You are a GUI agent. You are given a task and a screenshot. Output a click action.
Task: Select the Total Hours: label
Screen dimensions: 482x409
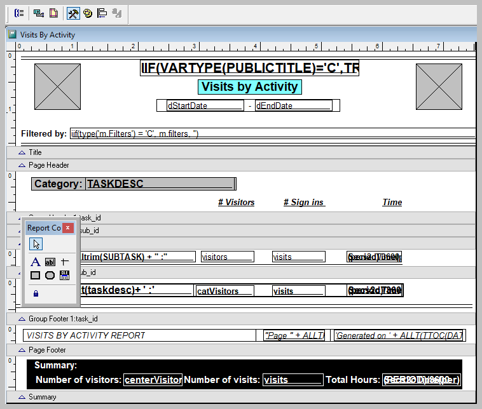353,380
